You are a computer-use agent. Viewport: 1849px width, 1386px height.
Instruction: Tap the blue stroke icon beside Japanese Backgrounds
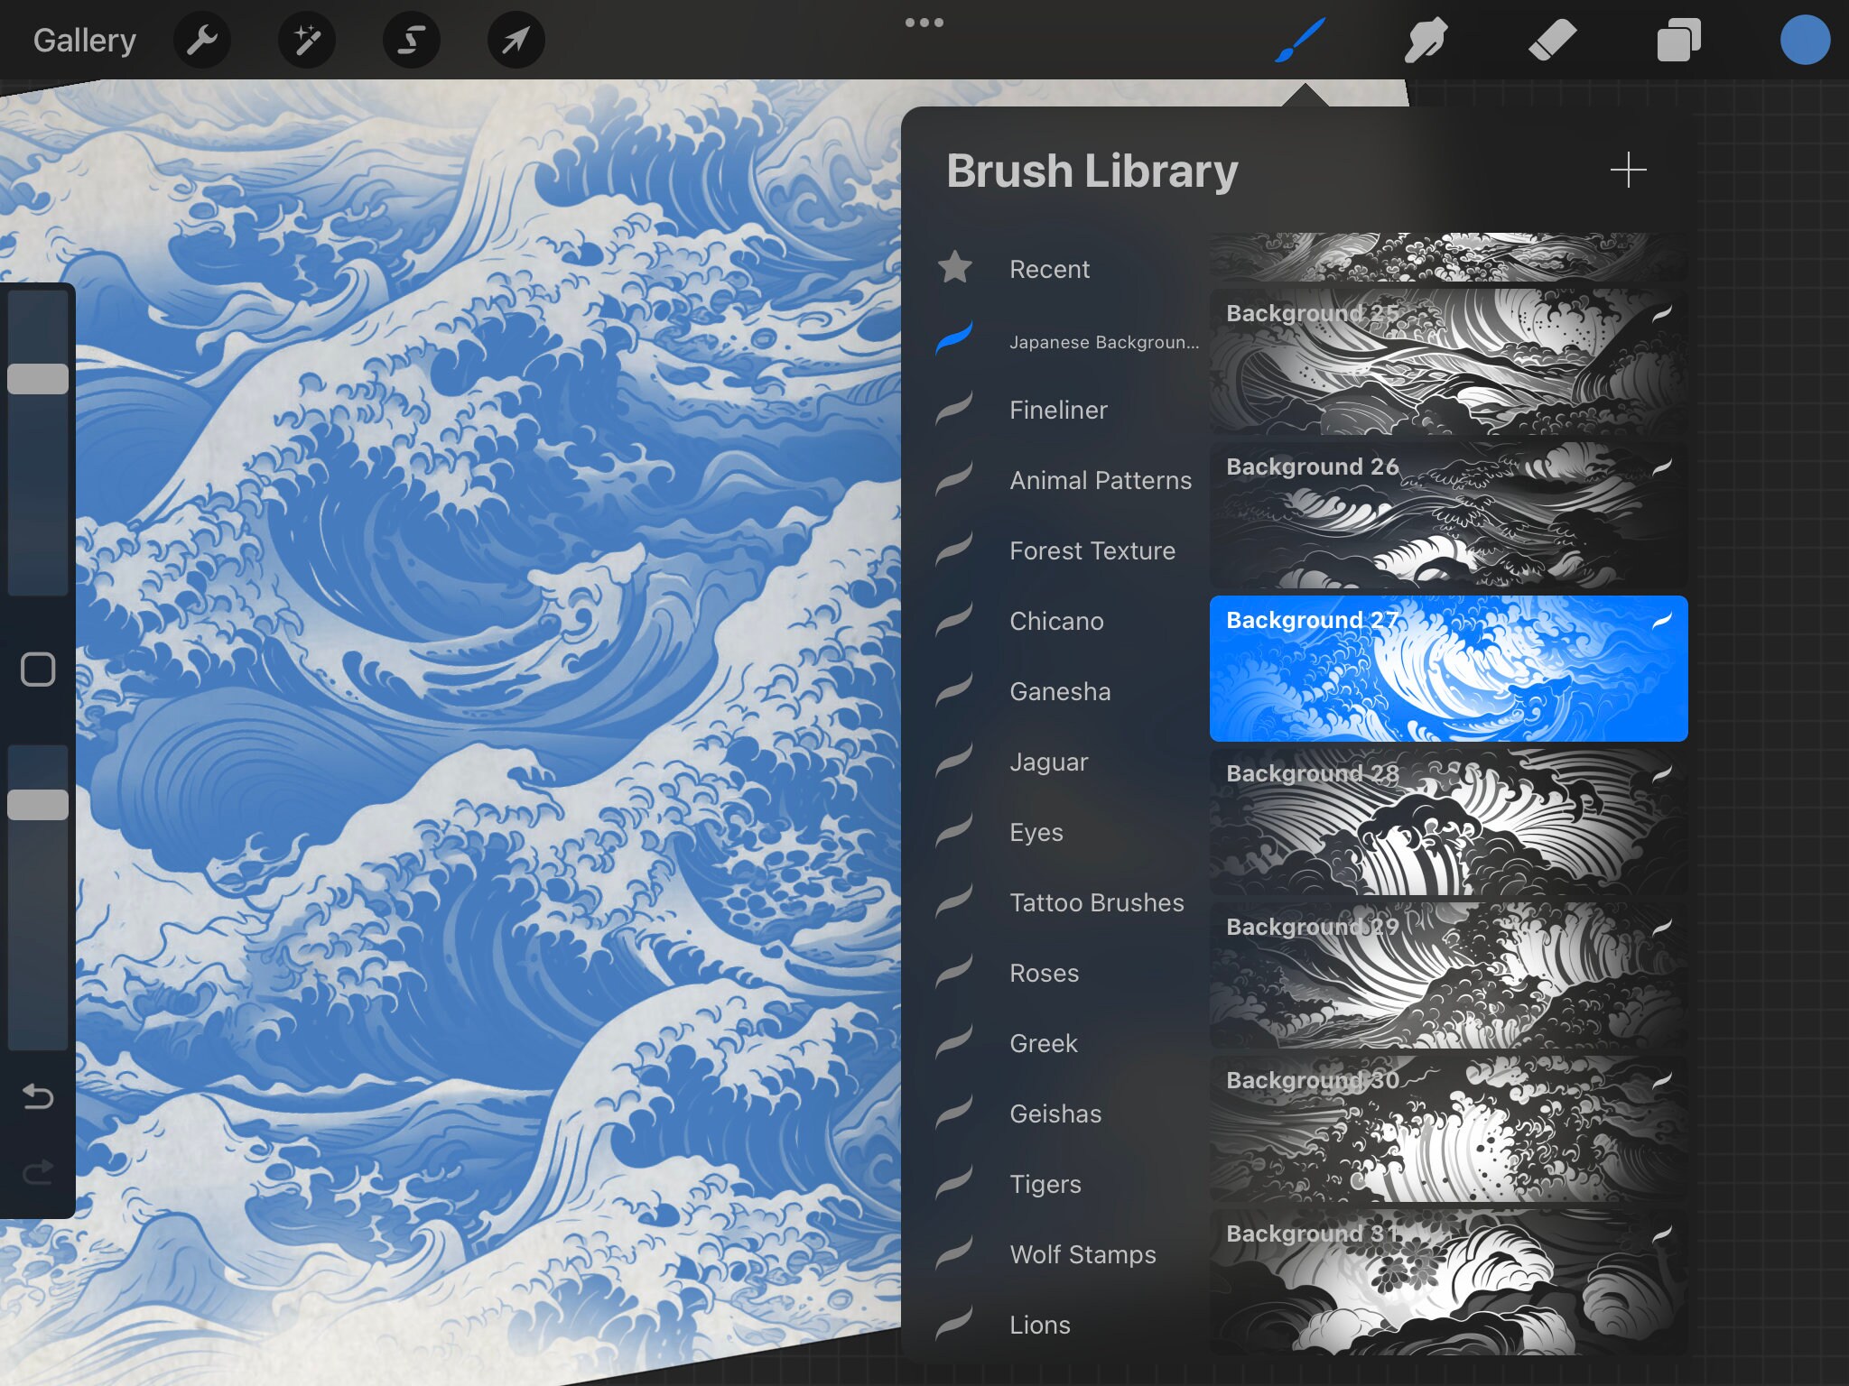pos(954,337)
